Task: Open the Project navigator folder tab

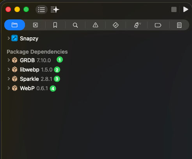Action: (14, 25)
